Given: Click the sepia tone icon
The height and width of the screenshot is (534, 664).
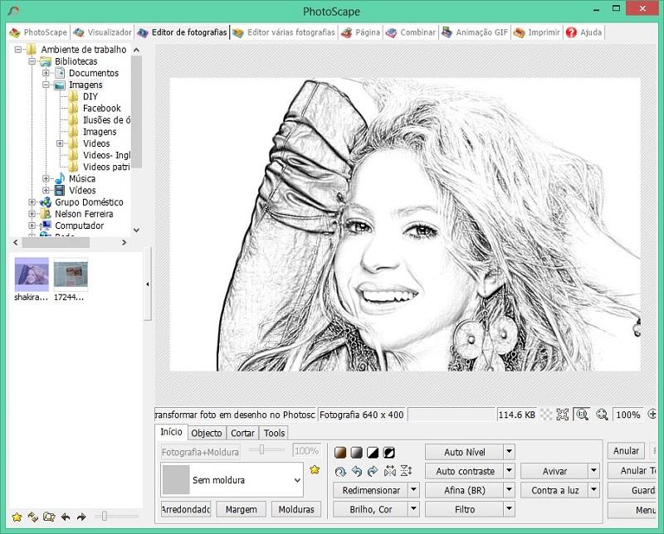Looking at the screenshot, I should pos(340,453).
